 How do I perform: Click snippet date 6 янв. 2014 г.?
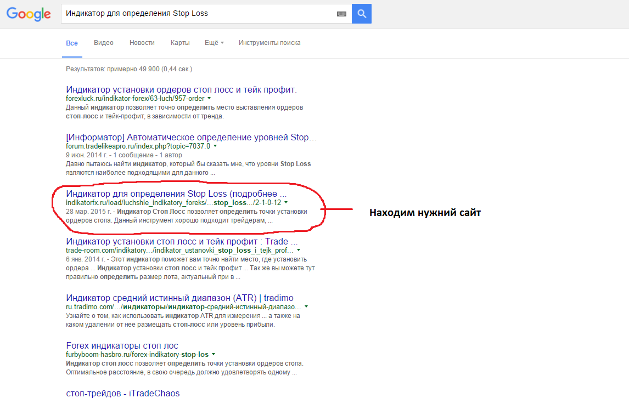[86, 259]
